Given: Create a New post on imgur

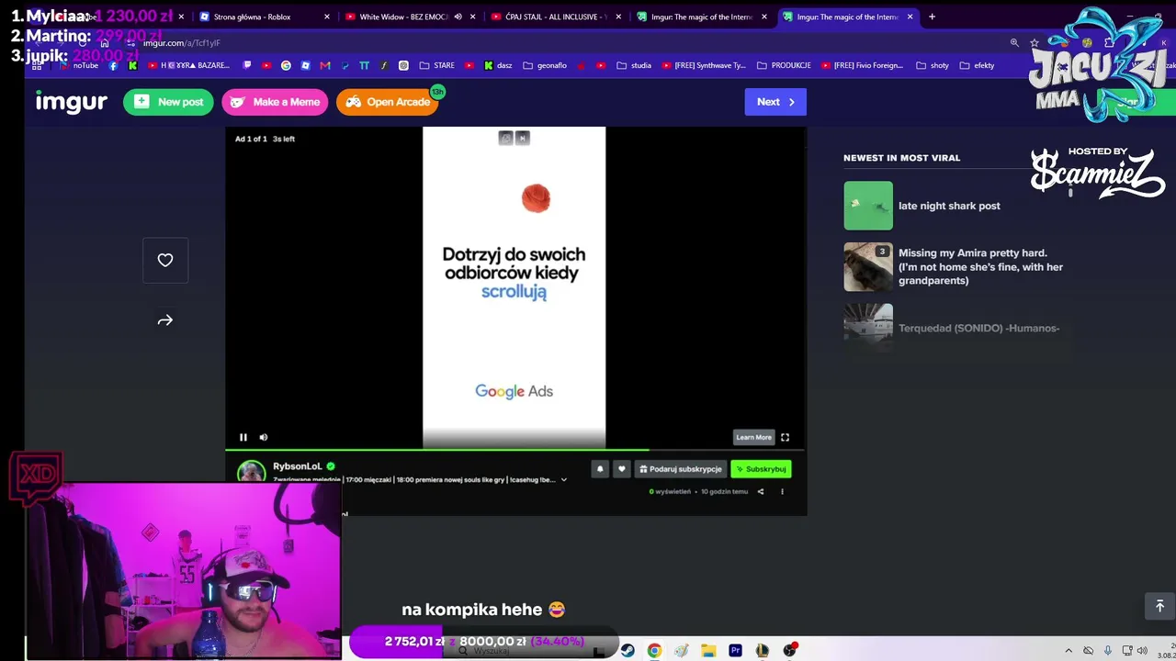Looking at the screenshot, I should tap(168, 102).
